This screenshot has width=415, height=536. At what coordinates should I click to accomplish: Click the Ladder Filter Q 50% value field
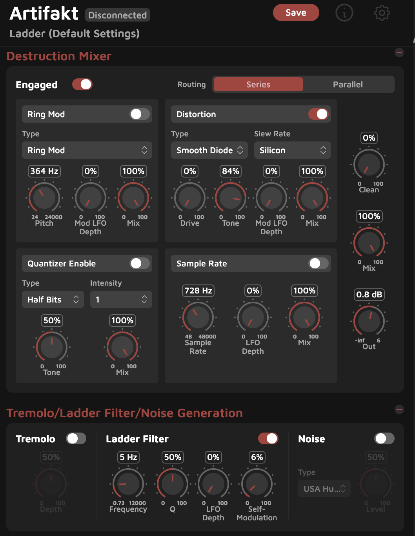(x=173, y=457)
